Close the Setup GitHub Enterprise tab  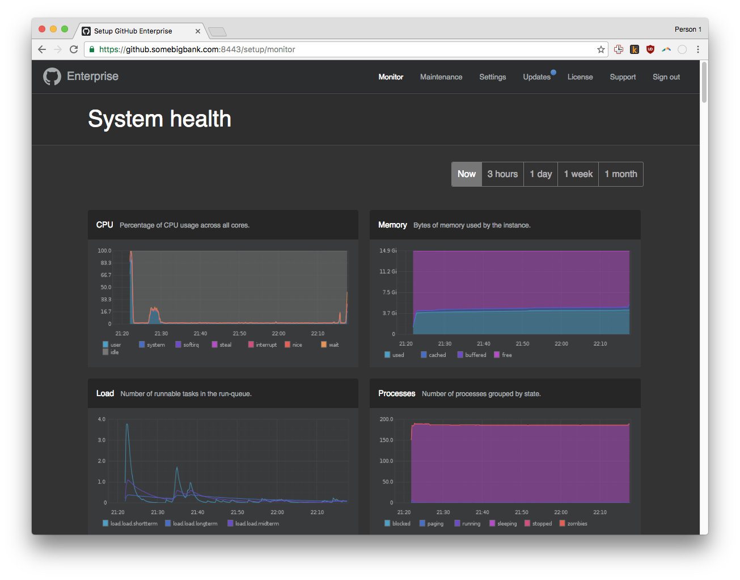198,31
